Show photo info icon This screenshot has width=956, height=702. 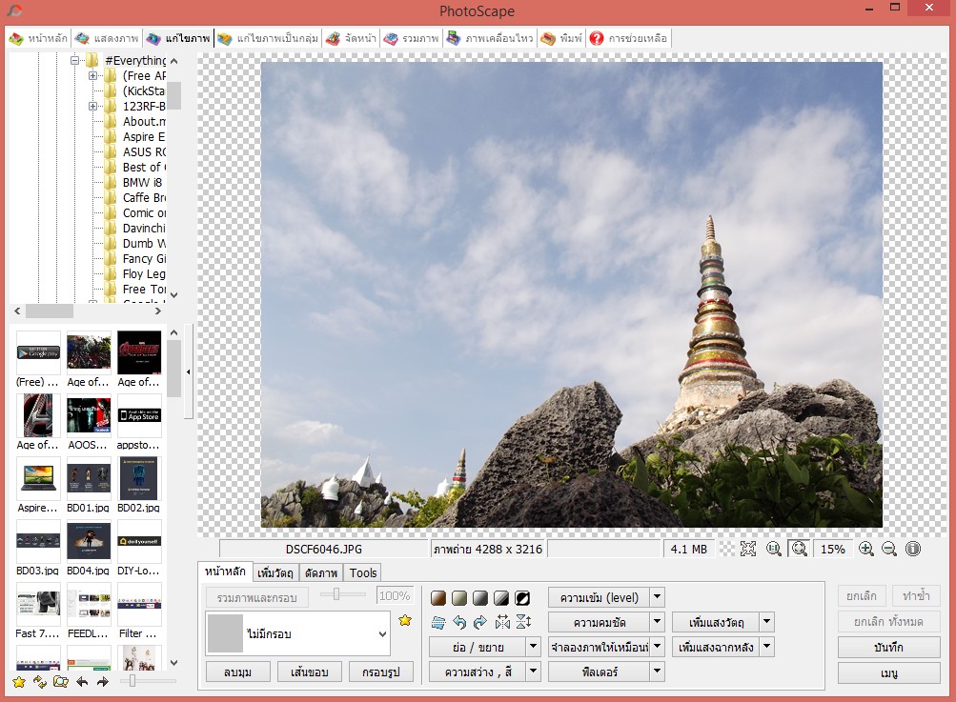(913, 549)
